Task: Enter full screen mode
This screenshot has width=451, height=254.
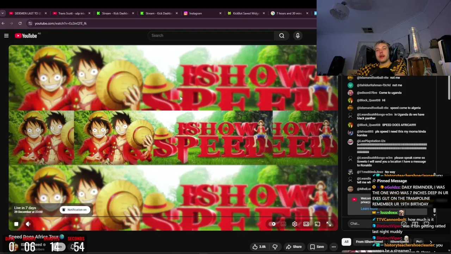Action: [329, 224]
